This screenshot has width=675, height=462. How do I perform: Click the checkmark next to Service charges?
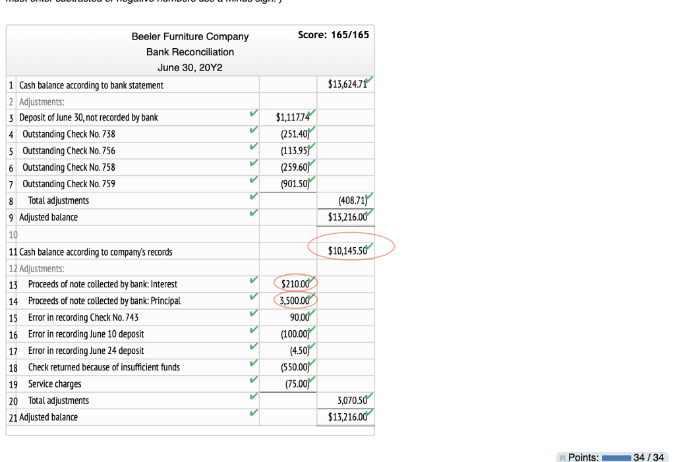click(254, 380)
